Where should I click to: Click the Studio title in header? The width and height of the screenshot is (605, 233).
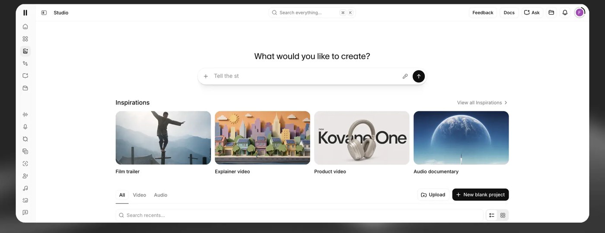click(61, 13)
